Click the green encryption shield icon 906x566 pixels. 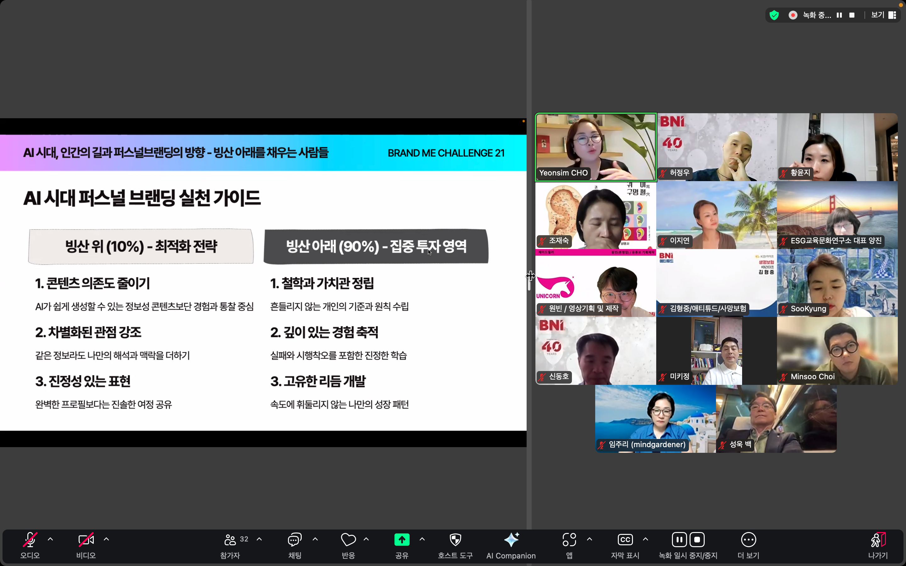[774, 15]
